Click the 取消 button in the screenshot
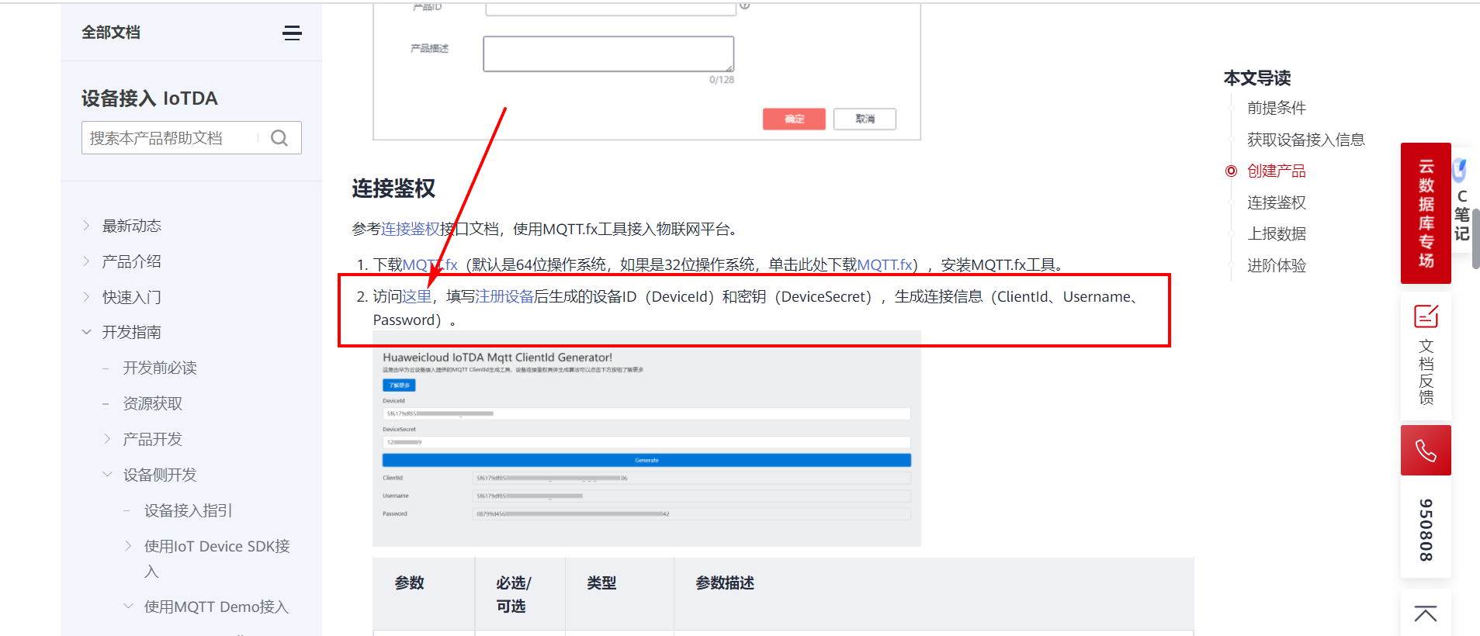Screen dimensions: 1480x636 pos(865,119)
